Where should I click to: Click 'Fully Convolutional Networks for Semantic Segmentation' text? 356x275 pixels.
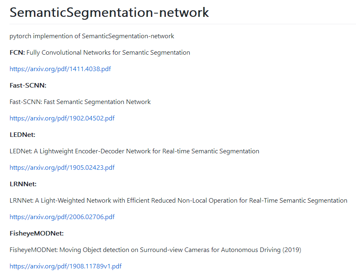(108, 53)
